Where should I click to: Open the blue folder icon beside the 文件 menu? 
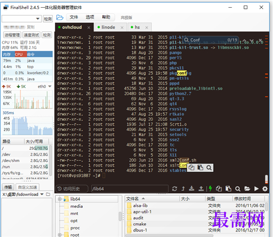60,18
